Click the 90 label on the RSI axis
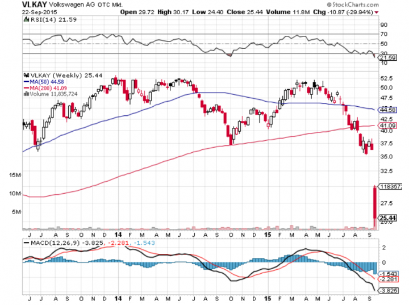 tap(383, 25)
